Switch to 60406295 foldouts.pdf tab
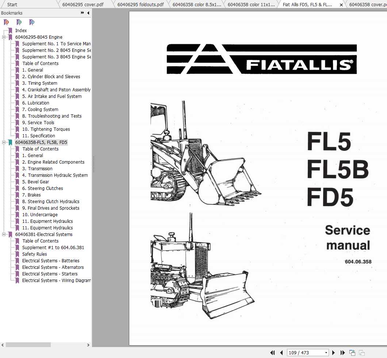 coord(141,4)
